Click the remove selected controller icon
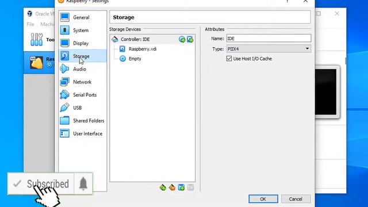 pos(172,187)
